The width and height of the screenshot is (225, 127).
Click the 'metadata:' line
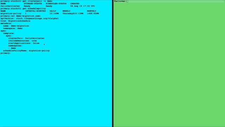pos(6,23)
